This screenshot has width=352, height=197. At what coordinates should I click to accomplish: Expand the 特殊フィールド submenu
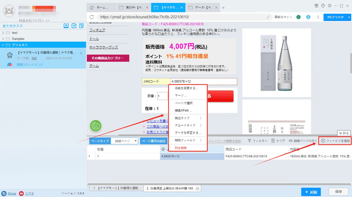coord(188,140)
